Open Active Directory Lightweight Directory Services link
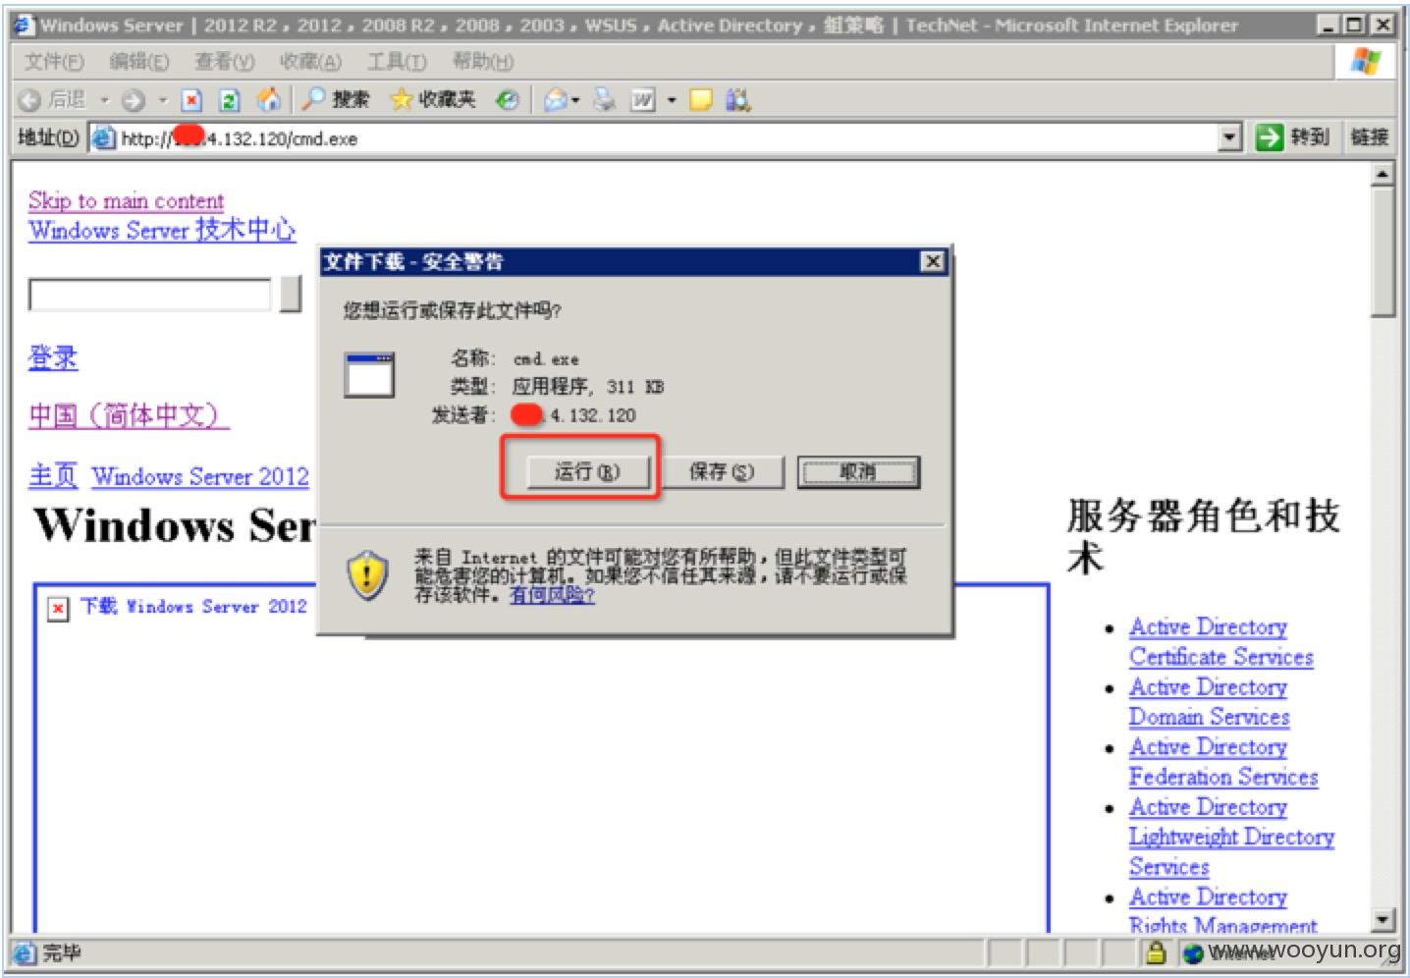This screenshot has width=1410, height=978. (x=1231, y=837)
